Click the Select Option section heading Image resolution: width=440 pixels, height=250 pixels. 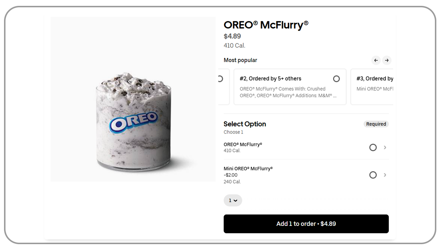coord(245,124)
